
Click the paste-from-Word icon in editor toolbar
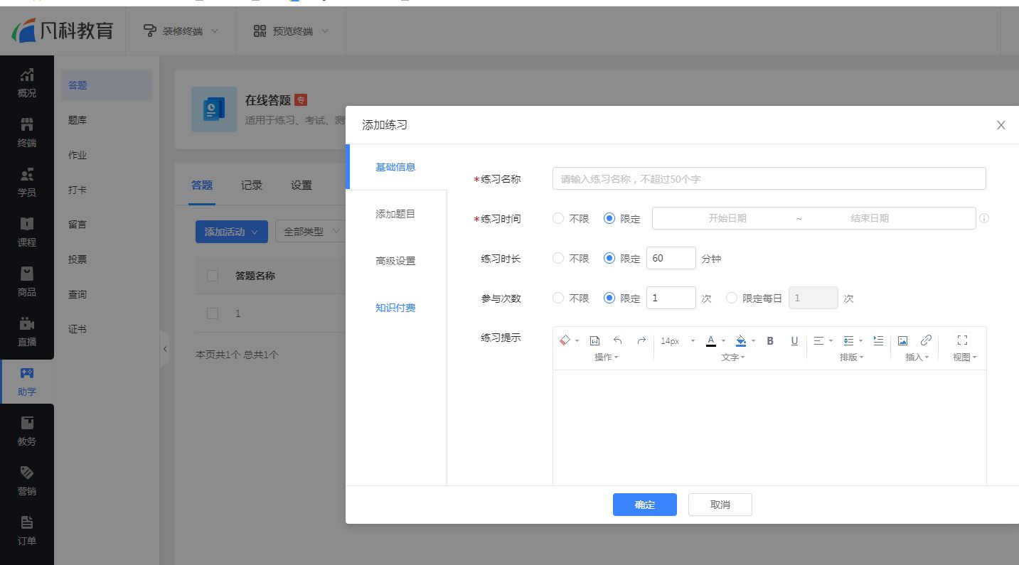point(595,340)
